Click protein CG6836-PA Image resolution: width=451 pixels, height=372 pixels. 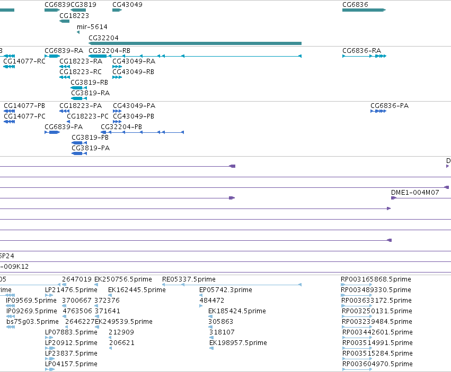tap(378, 111)
